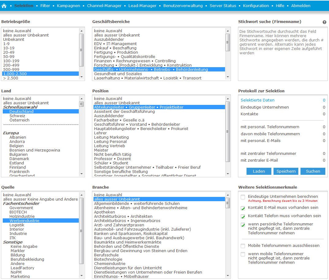Image resolution: width=329 pixels, height=280 pixels.
Task: Select Chemieindustrie in Branche list
Action: (159, 264)
